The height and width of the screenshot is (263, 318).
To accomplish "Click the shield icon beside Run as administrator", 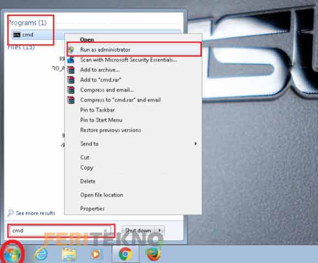I will click(71, 50).
